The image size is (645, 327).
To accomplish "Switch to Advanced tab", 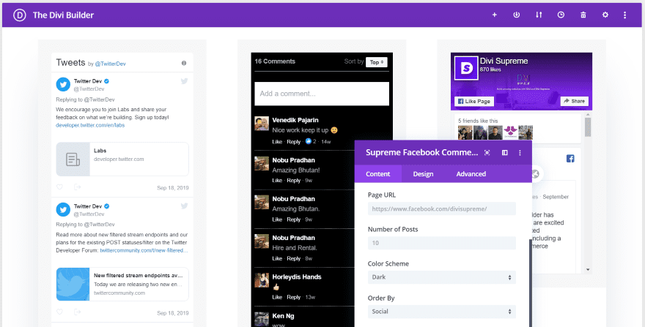I will 471,174.
